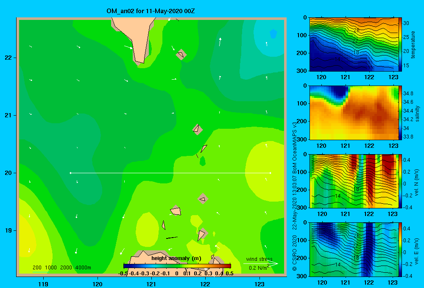Screen dimensions: 424x288
Task: Click '15' on the temperature color scale
Action: tap(406, 66)
